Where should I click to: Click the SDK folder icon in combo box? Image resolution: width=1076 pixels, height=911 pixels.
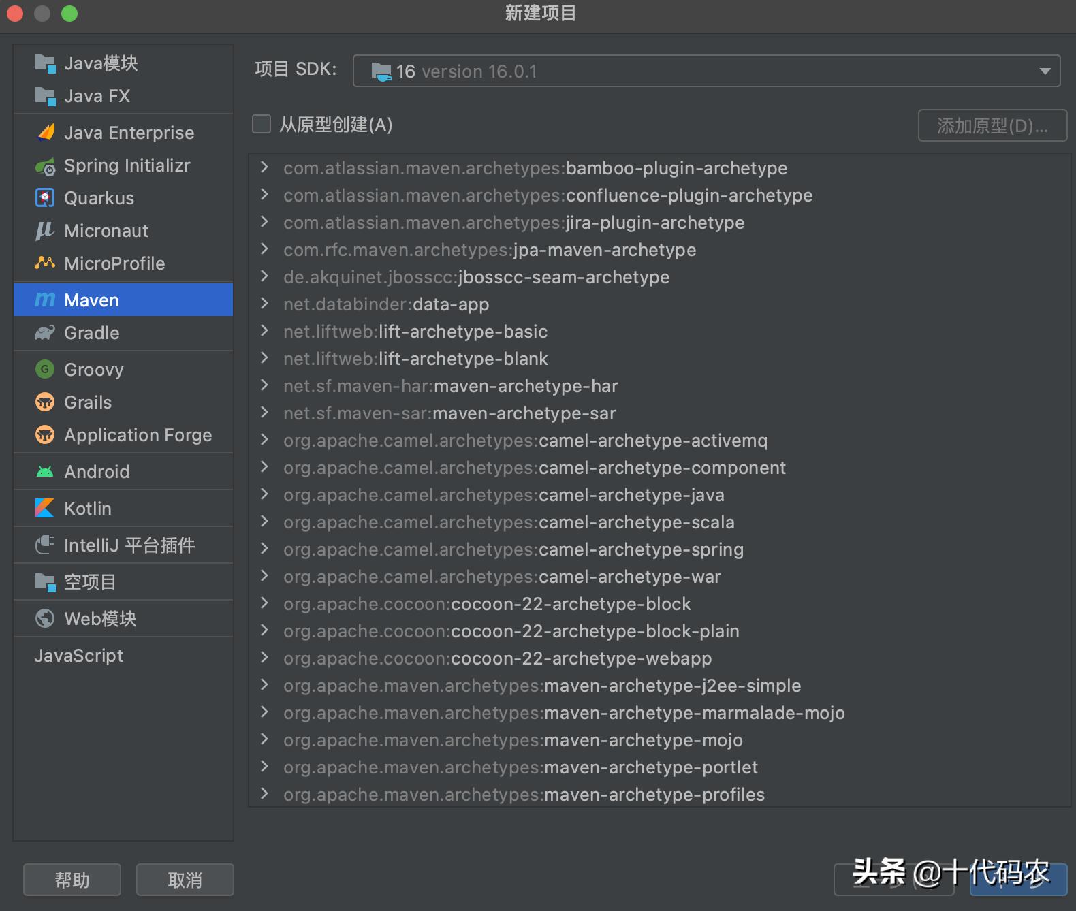point(381,71)
